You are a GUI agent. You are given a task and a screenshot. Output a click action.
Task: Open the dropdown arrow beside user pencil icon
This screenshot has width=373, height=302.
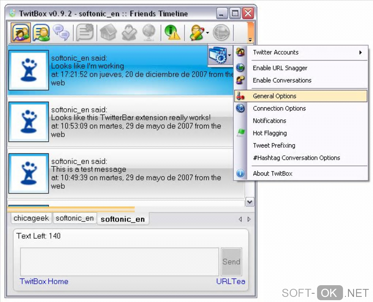tap(207, 33)
